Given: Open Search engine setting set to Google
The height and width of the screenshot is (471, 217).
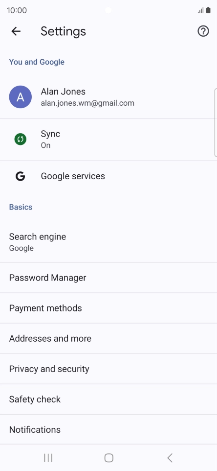Looking at the screenshot, I should (108, 242).
